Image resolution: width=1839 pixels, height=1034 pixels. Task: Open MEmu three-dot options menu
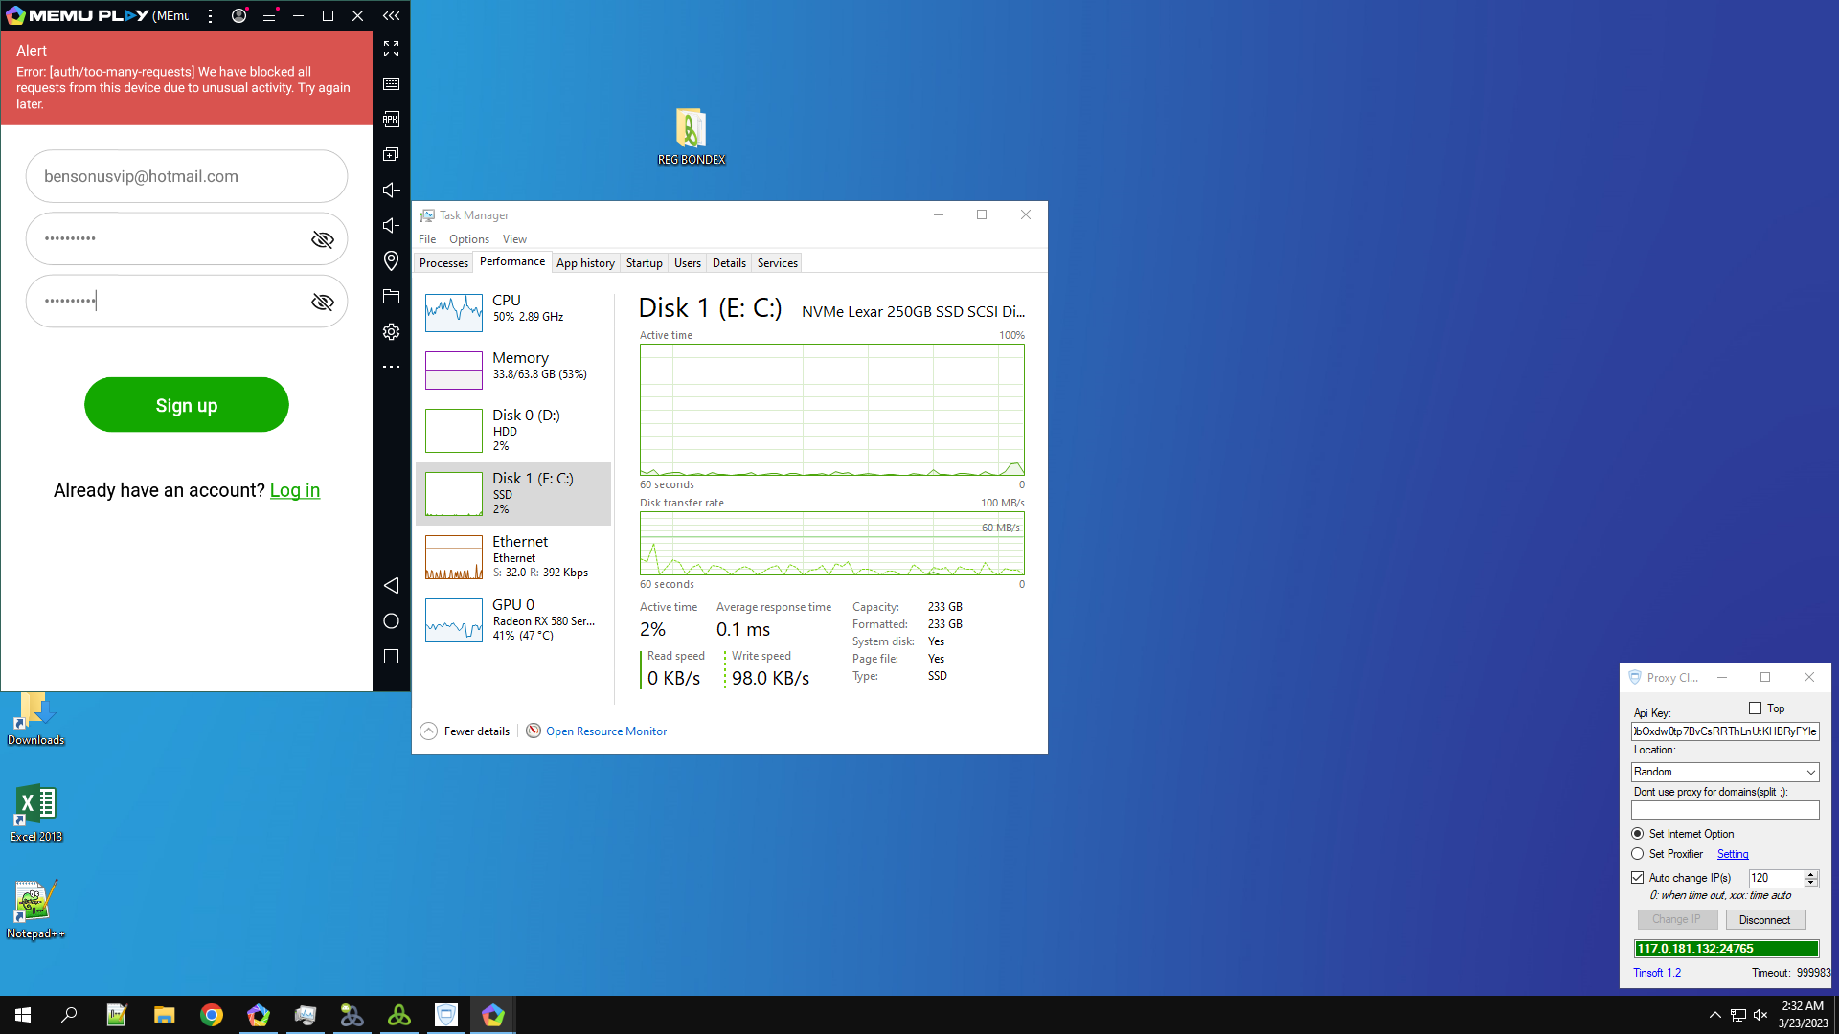tap(210, 15)
